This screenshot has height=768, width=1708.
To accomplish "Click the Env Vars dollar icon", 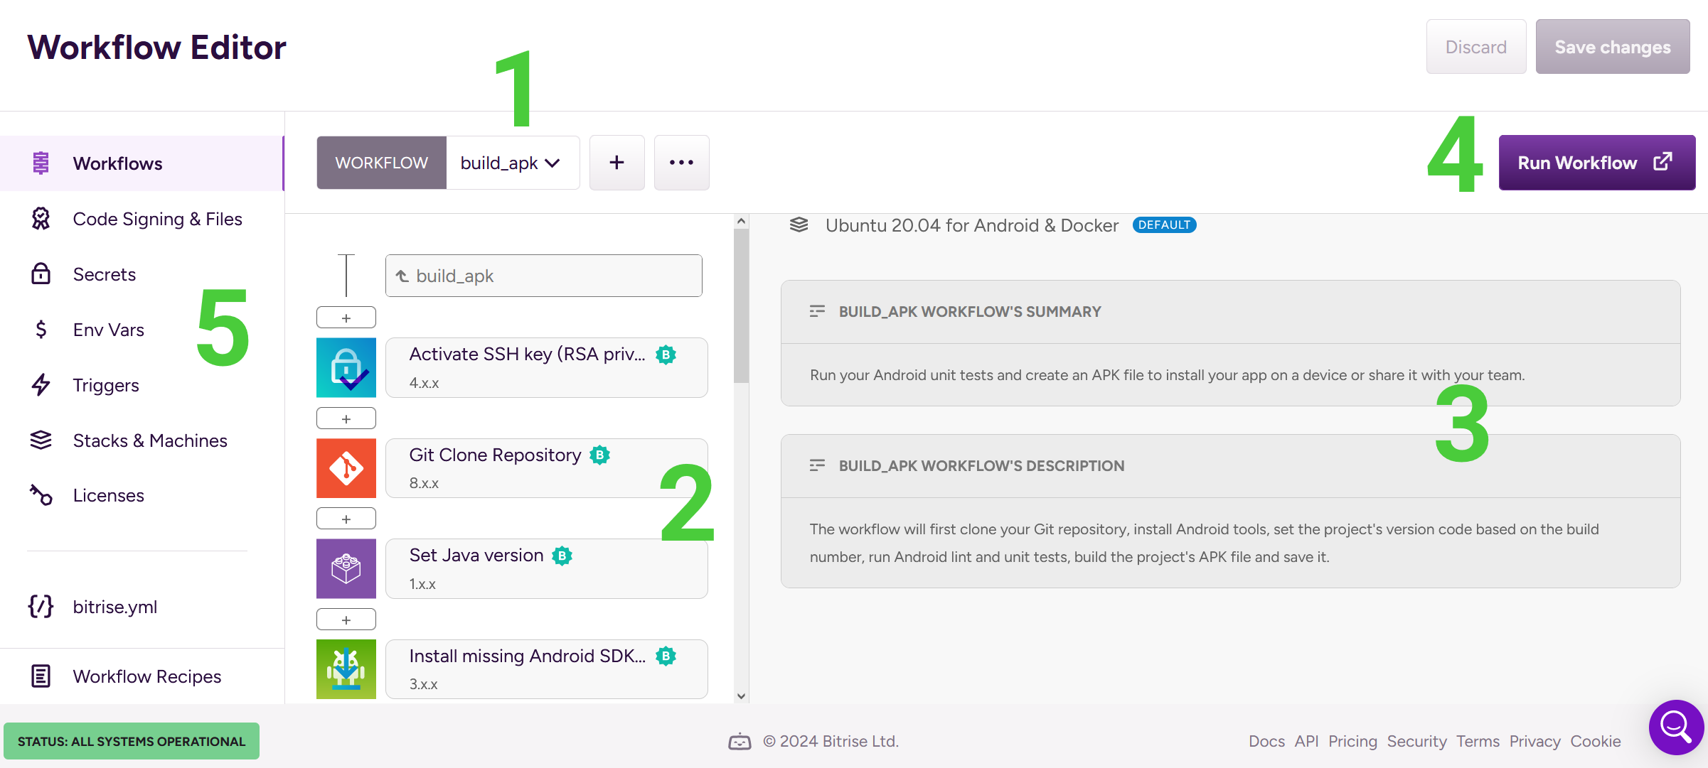I will [x=41, y=330].
